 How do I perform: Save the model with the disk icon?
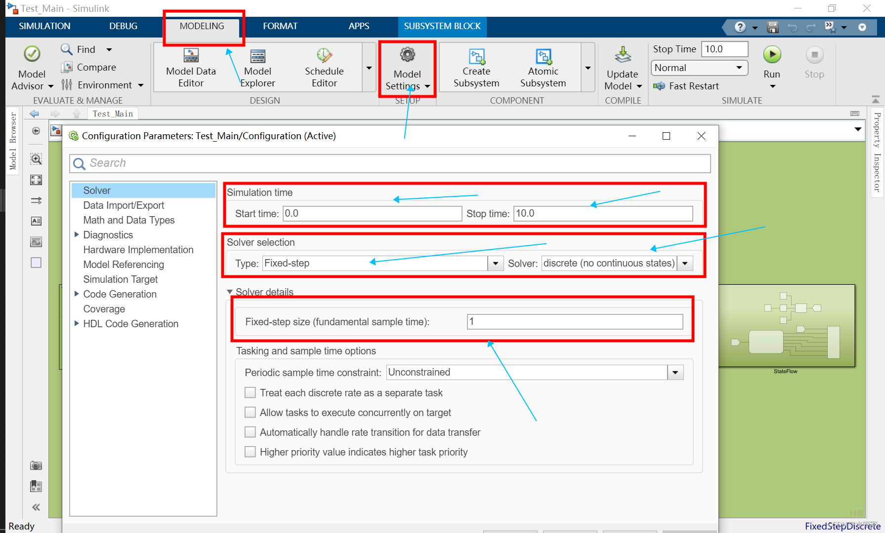[x=773, y=27]
